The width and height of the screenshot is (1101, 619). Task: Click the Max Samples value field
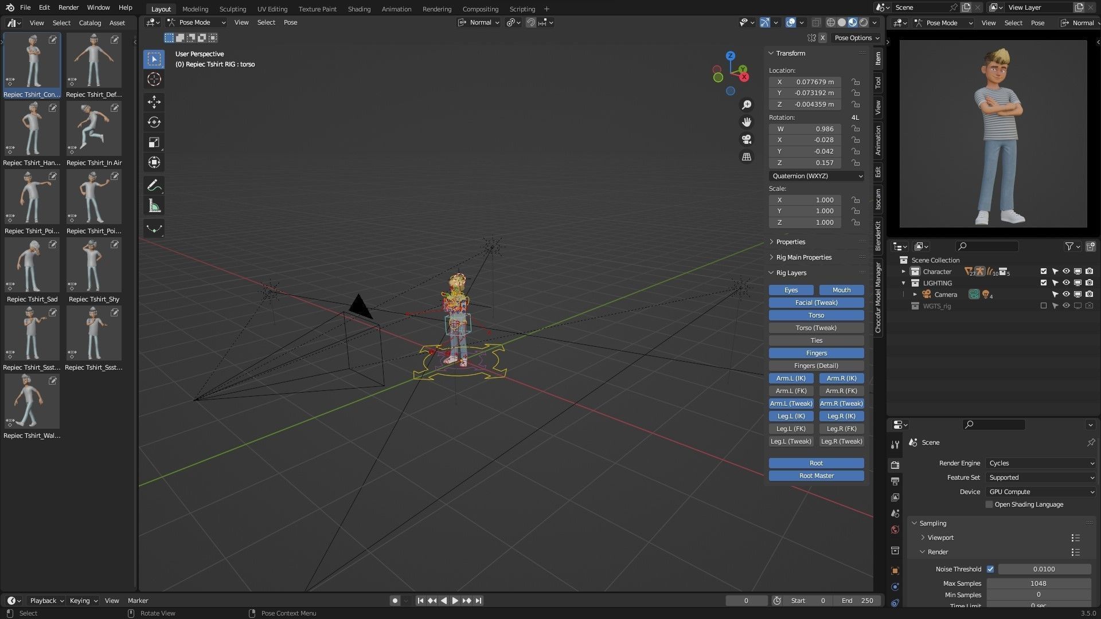pos(1038,583)
